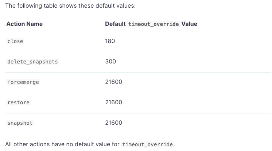This screenshot has width=272, height=151.
Task: Click the 180 value for close
Action: click(x=110, y=41)
